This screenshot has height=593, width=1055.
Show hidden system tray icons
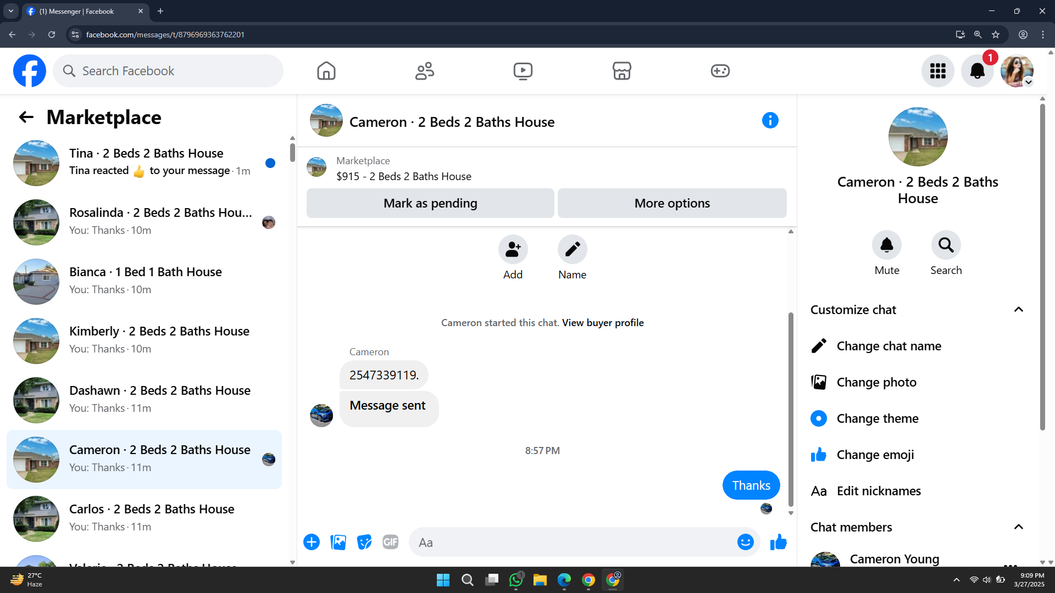(x=957, y=580)
